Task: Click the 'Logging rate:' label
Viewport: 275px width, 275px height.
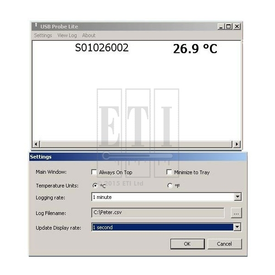Action: (50, 198)
